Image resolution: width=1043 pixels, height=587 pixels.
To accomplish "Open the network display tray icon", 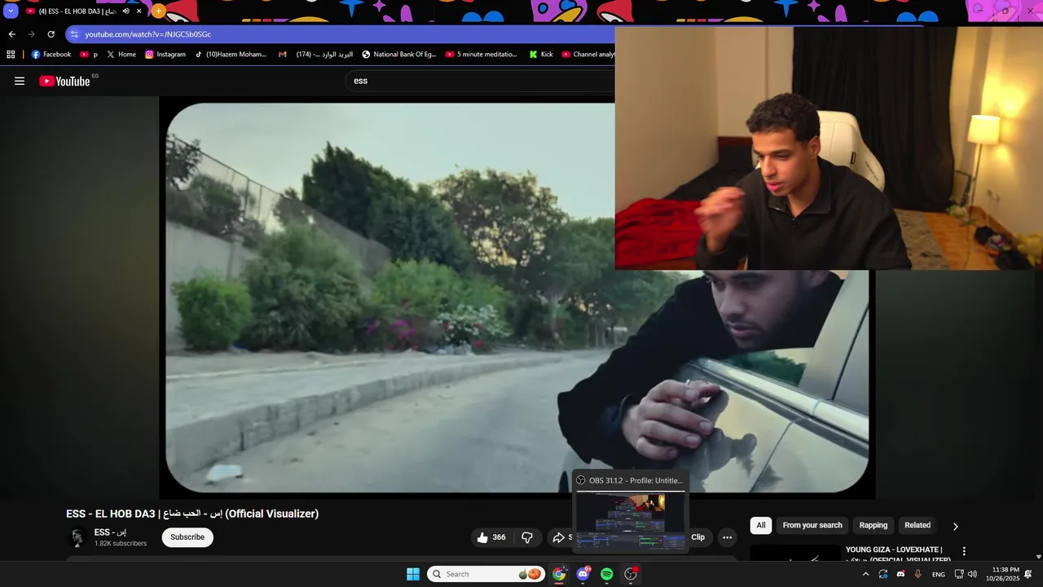I will [x=959, y=574].
